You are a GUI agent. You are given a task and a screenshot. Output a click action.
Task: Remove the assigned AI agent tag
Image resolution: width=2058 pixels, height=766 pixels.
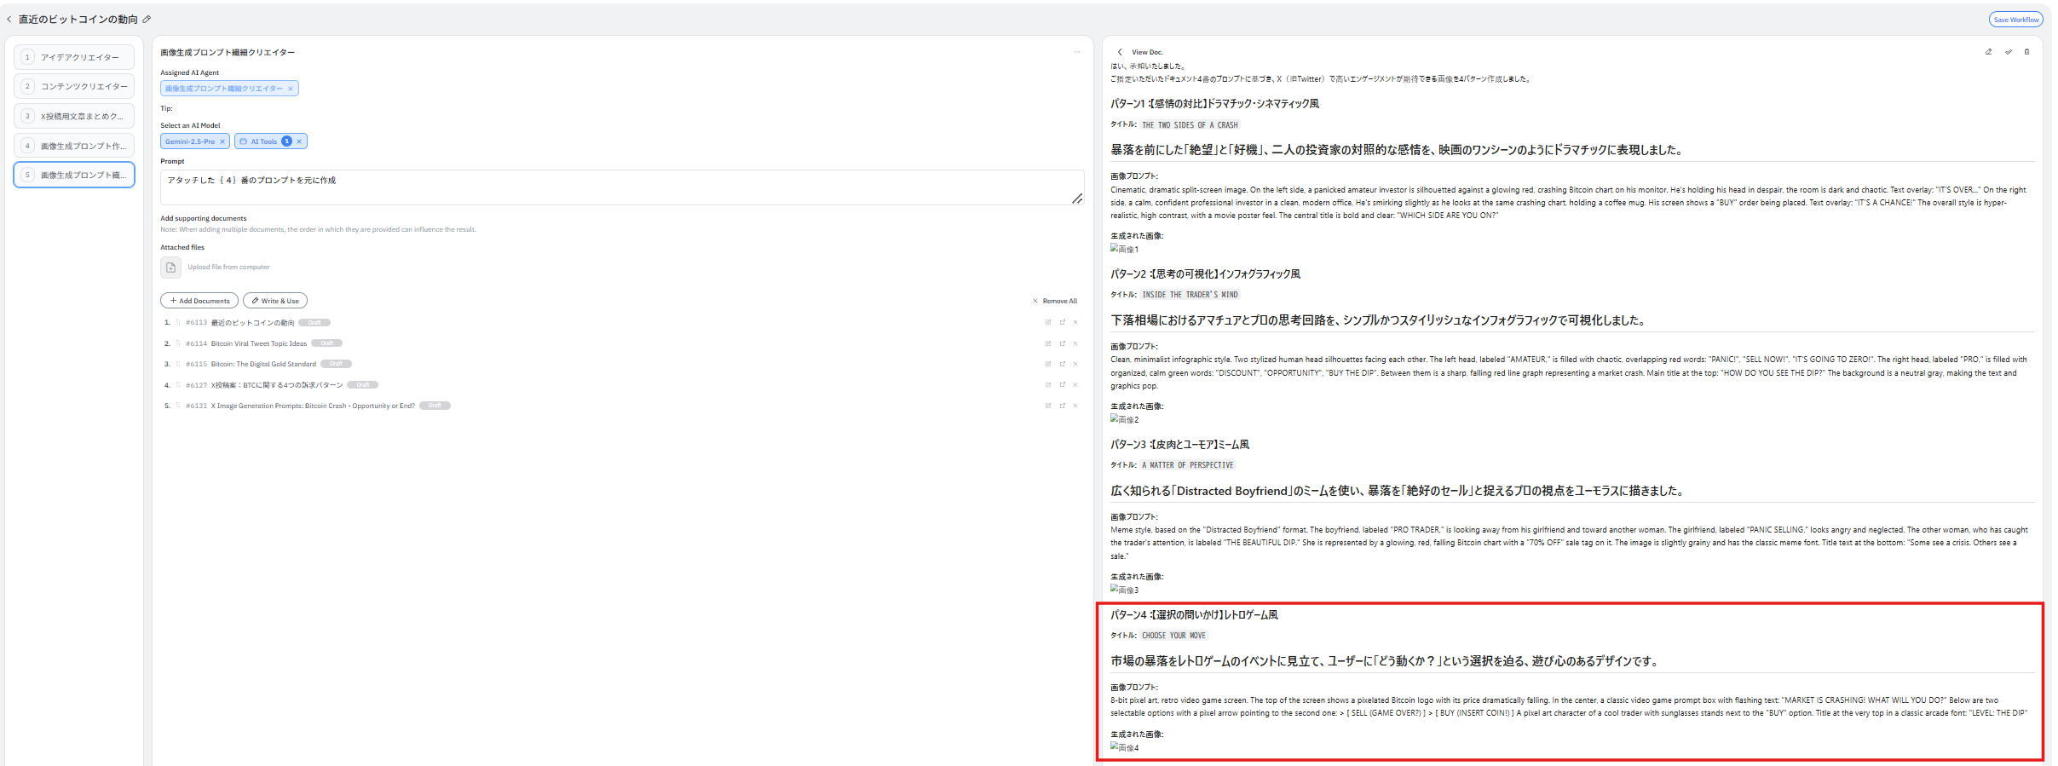click(x=291, y=89)
